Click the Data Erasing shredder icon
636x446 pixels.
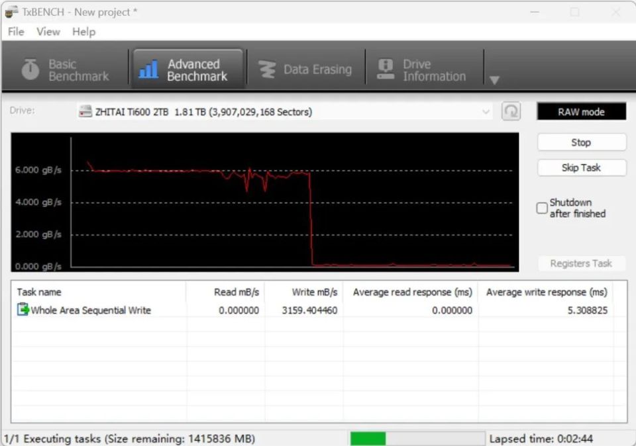click(x=267, y=69)
